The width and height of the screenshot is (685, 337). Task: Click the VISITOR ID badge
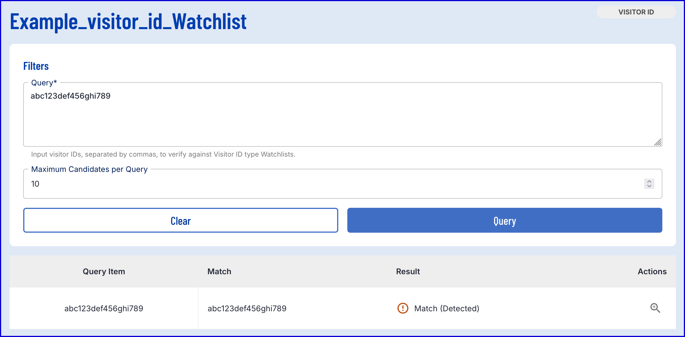[x=636, y=12]
